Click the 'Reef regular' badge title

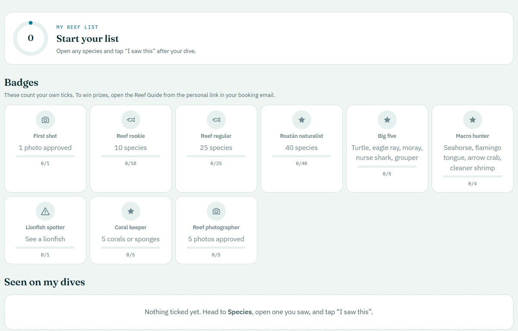tap(216, 136)
